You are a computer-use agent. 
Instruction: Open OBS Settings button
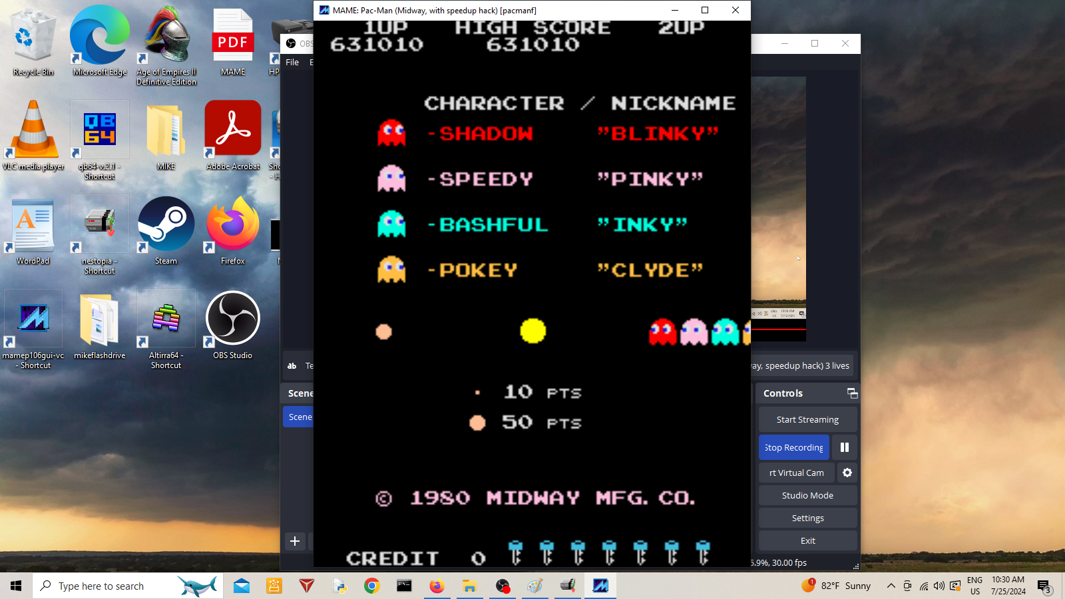click(x=807, y=518)
